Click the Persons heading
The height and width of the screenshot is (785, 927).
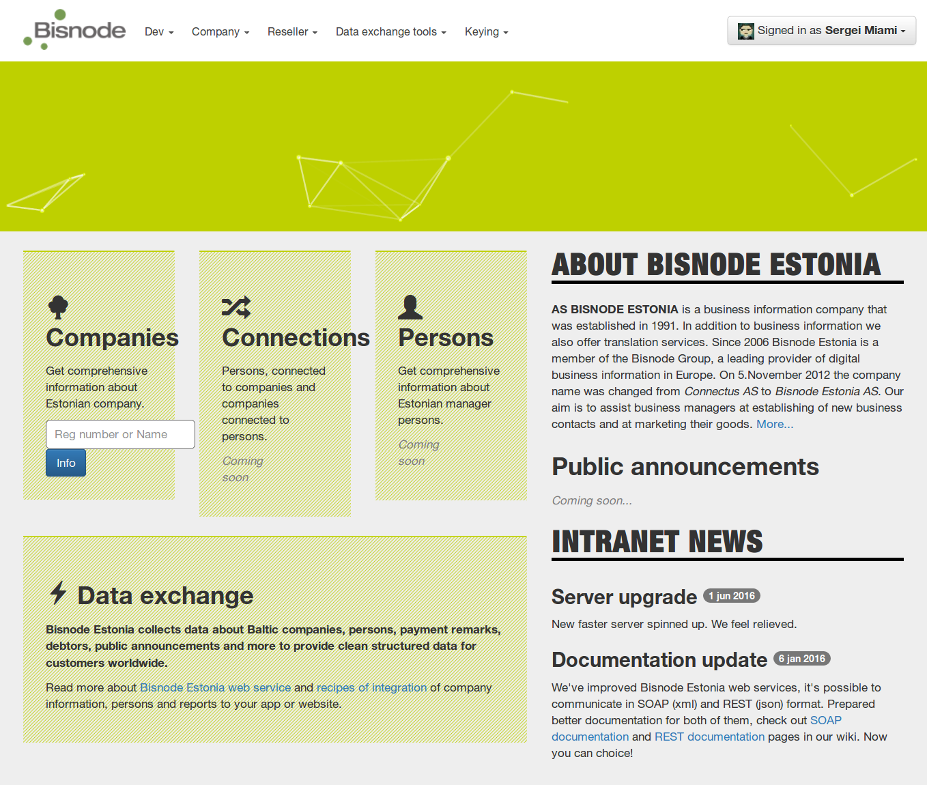pyautogui.click(x=445, y=337)
